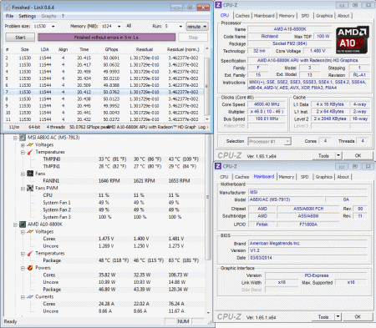Collapse the Powers node
Viewport: 376px width, 328px height.
(23, 268)
